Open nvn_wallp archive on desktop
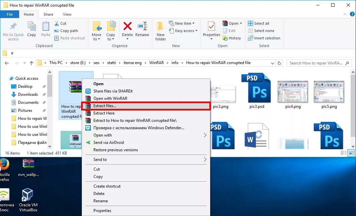The image size is (356, 216). pos(28,168)
